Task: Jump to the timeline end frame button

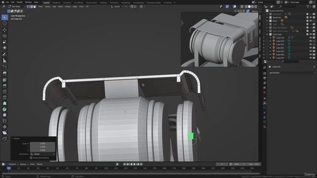Action: pyautogui.click(x=141, y=164)
